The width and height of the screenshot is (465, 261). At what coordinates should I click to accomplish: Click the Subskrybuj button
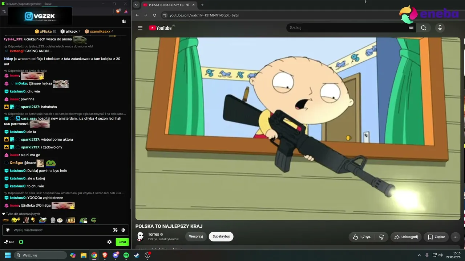click(221, 237)
